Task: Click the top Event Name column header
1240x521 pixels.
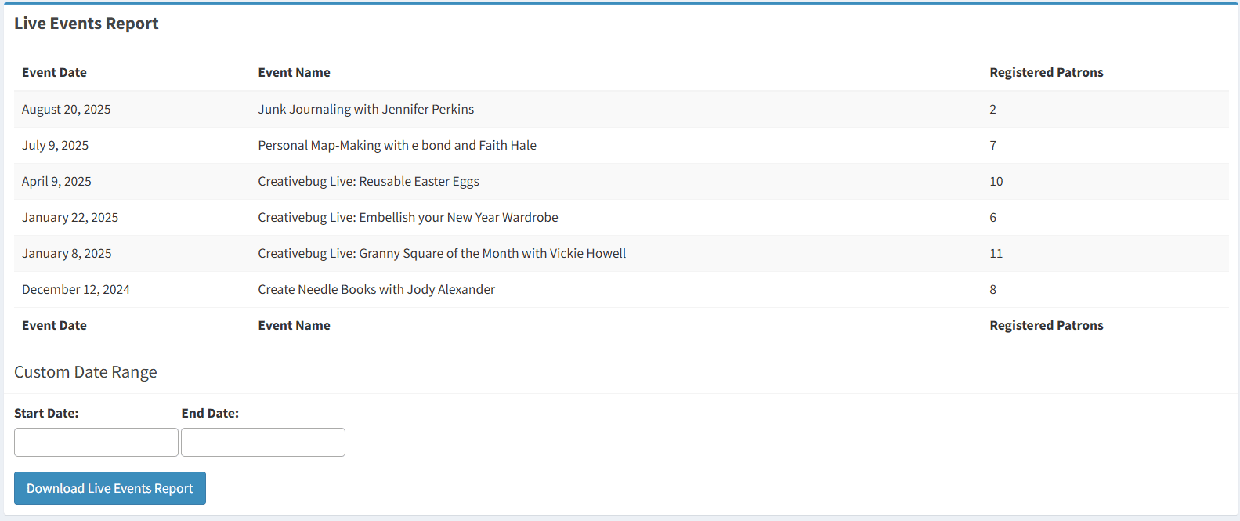Action: [294, 72]
